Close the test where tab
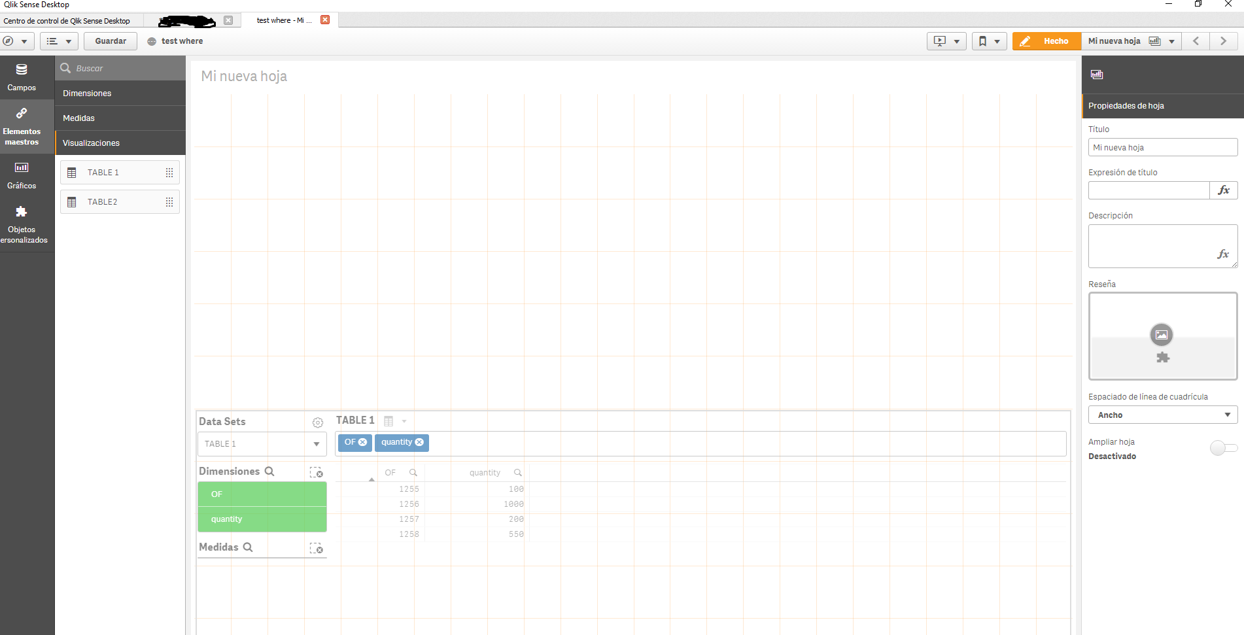1244x635 pixels. [325, 20]
